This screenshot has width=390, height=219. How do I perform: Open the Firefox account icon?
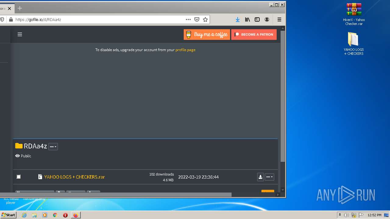coord(267,19)
